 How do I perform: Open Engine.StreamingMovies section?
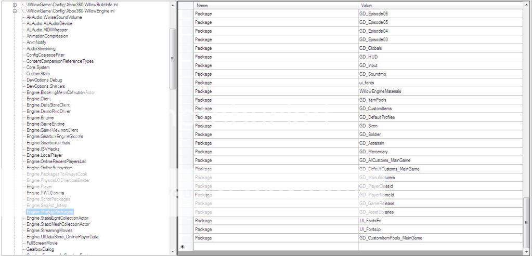(49, 231)
